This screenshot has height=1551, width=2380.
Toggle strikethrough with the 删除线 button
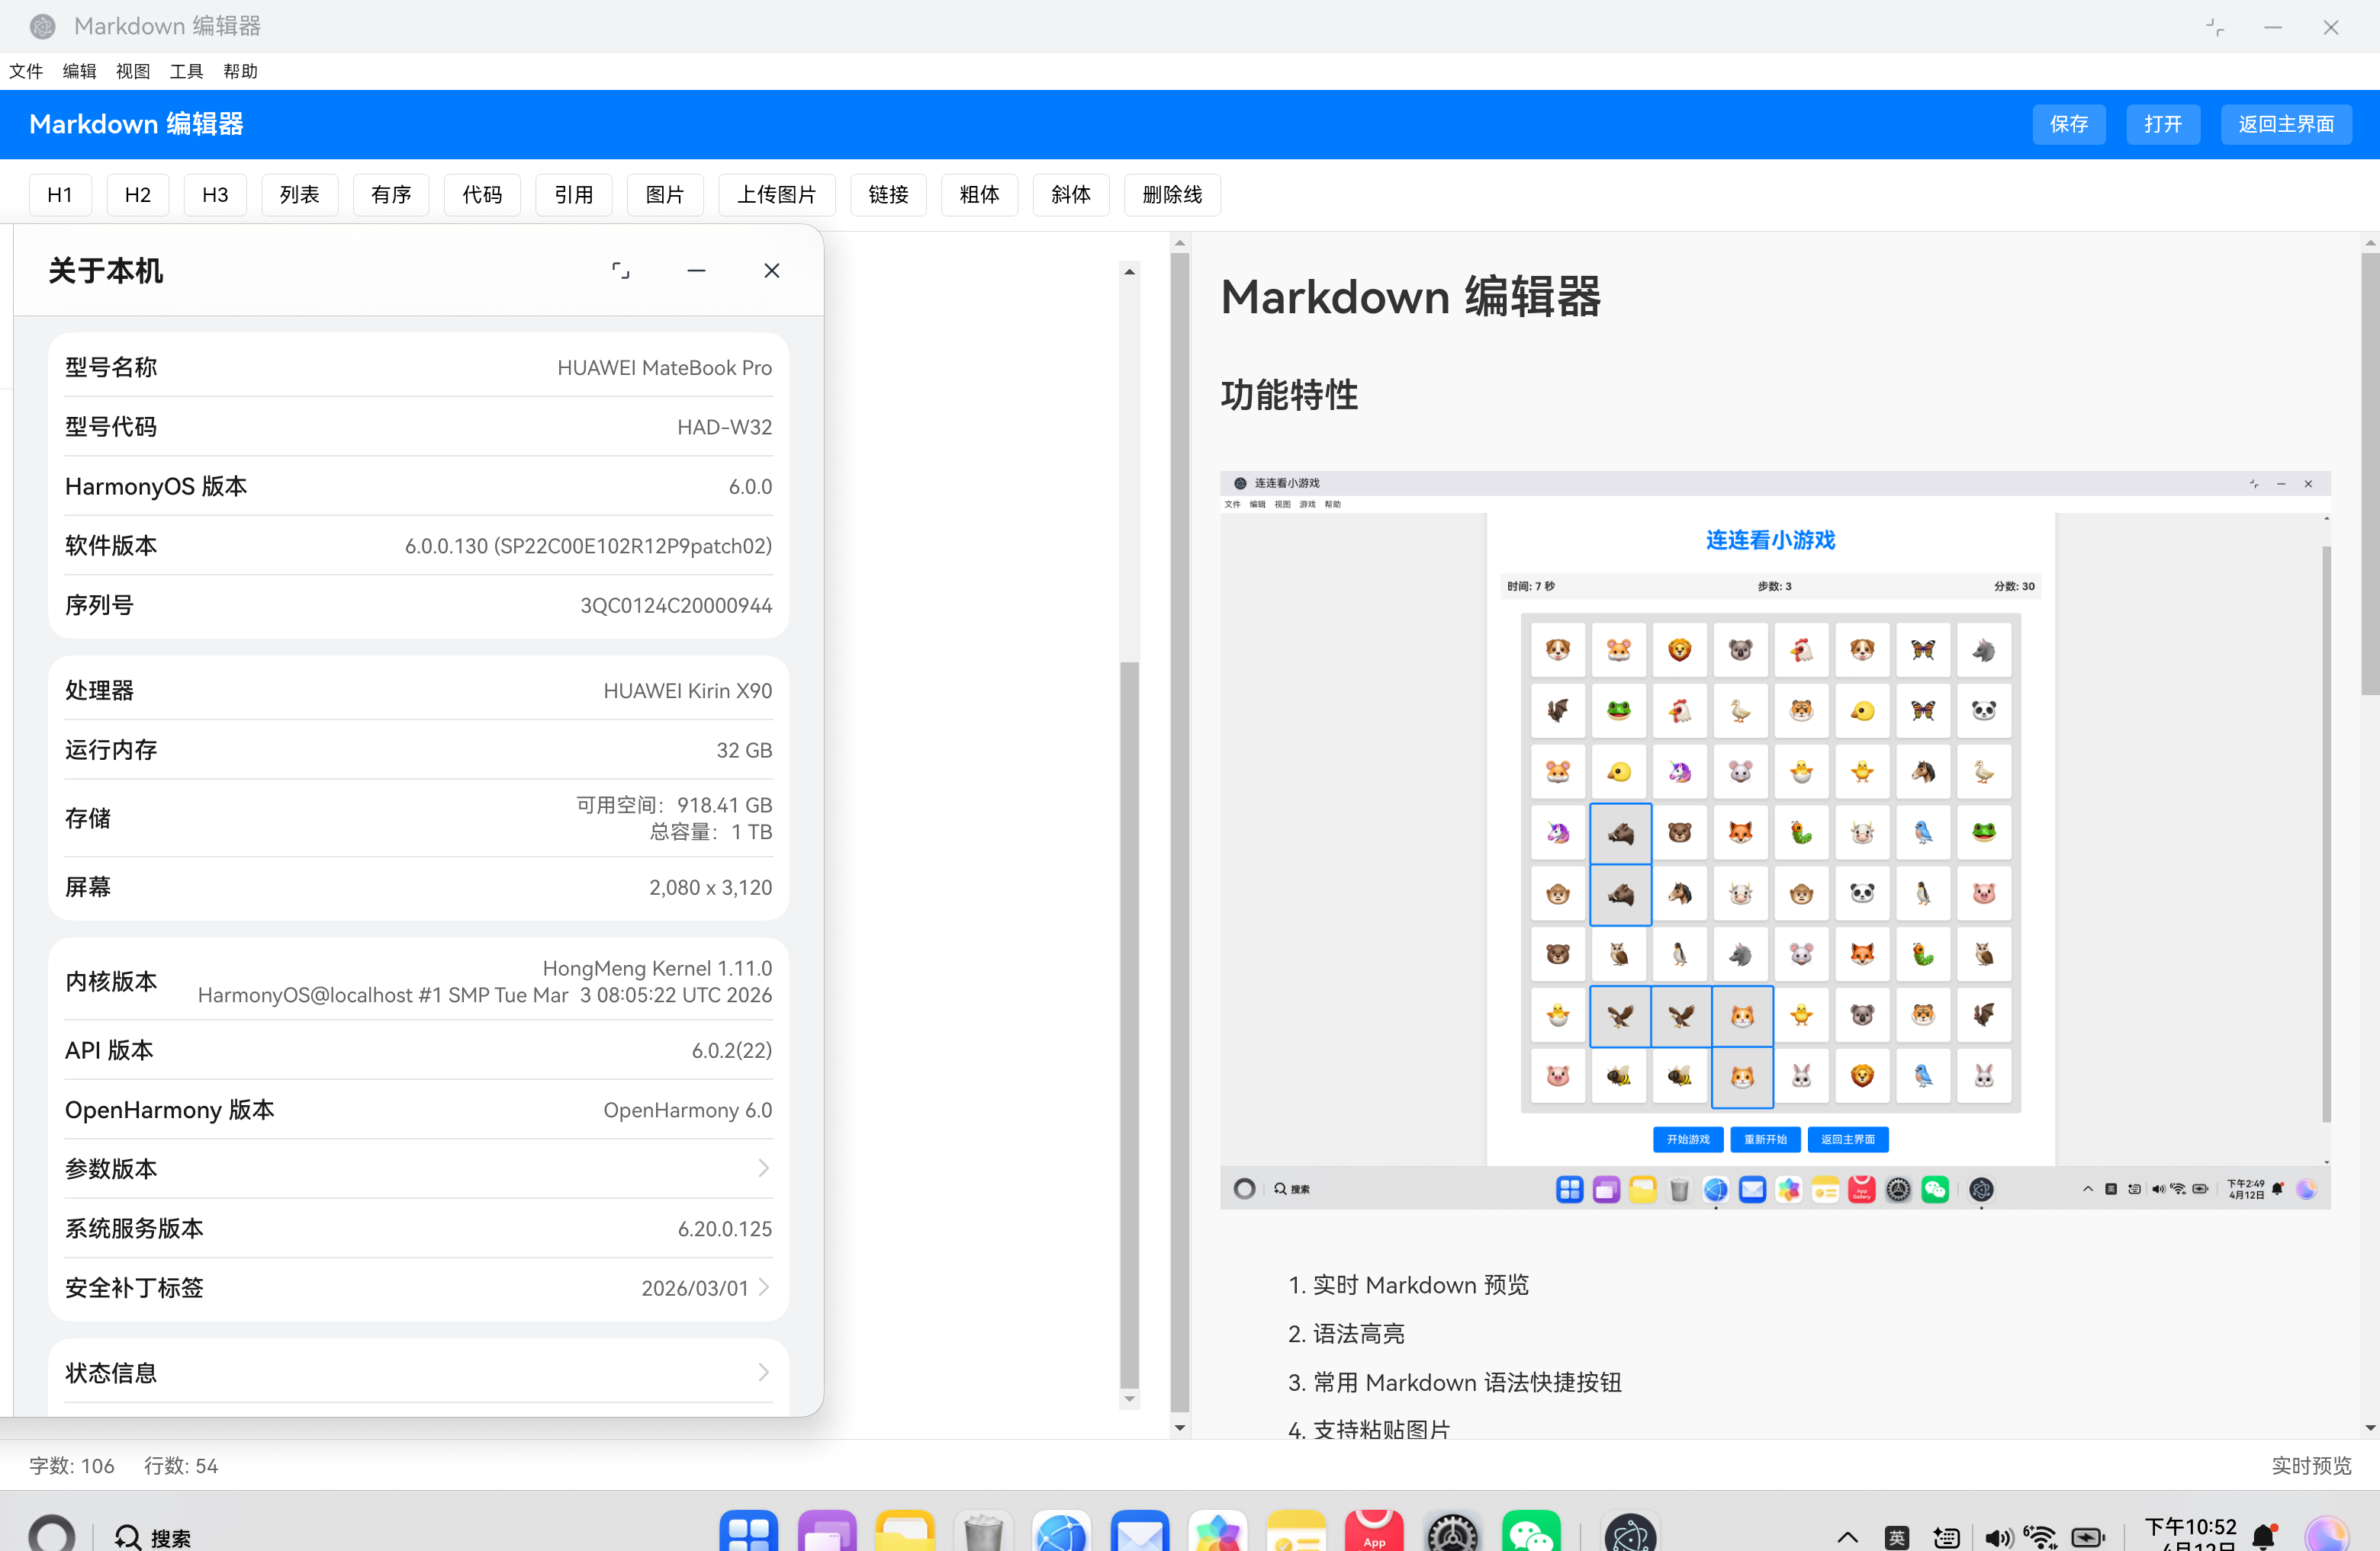[x=1172, y=195]
